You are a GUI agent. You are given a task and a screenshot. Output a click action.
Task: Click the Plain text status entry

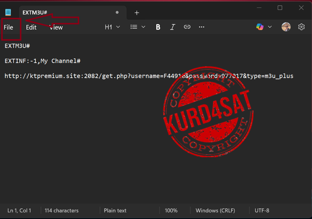point(115,211)
